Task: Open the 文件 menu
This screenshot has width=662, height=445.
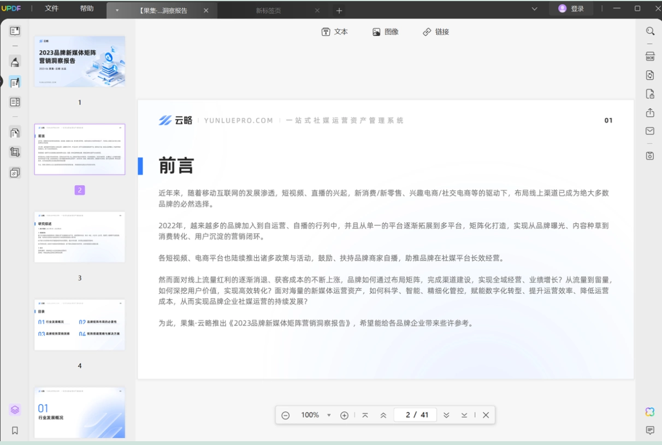Action: (52, 9)
